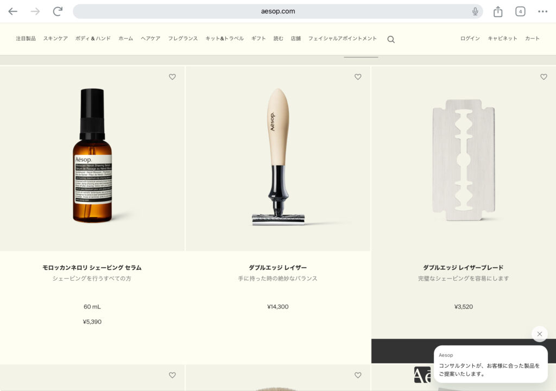556x391 pixels.
Task: Open the ギフト menu
Action: coord(258,39)
